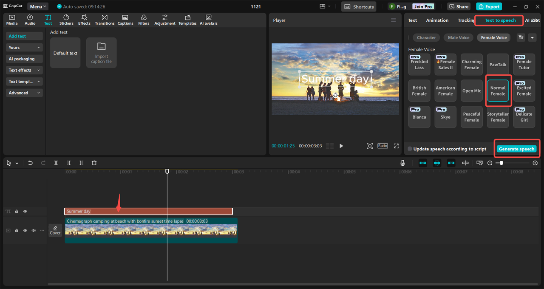This screenshot has height=289, width=544.
Task: Select the Storyteller Female voice
Action: pos(498,117)
